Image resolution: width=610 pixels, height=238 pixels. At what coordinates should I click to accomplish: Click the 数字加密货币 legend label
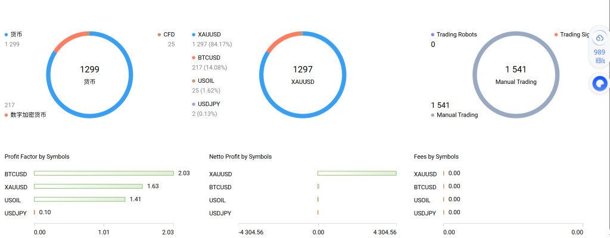click(x=28, y=115)
